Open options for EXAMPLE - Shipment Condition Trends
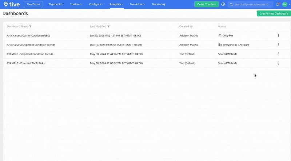 pyautogui.click(x=279, y=54)
